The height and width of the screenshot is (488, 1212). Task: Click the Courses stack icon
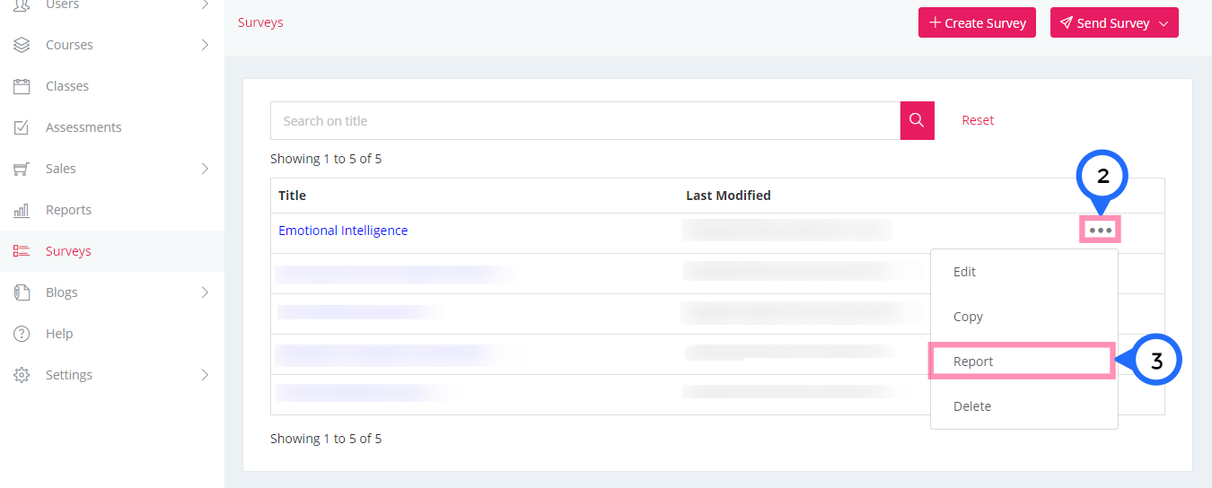click(x=22, y=45)
